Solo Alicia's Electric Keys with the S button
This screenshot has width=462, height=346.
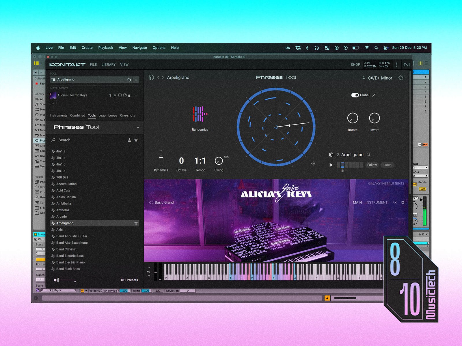[110, 95]
